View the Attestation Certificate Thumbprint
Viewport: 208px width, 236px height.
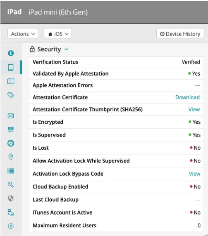click(194, 110)
